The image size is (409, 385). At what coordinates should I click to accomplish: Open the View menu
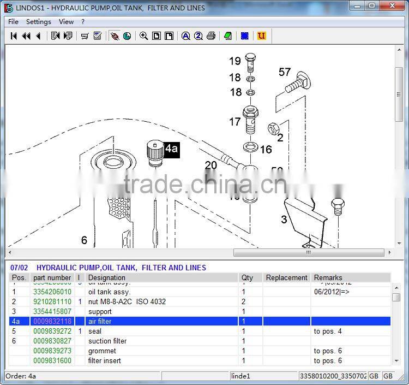click(x=66, y=22)
